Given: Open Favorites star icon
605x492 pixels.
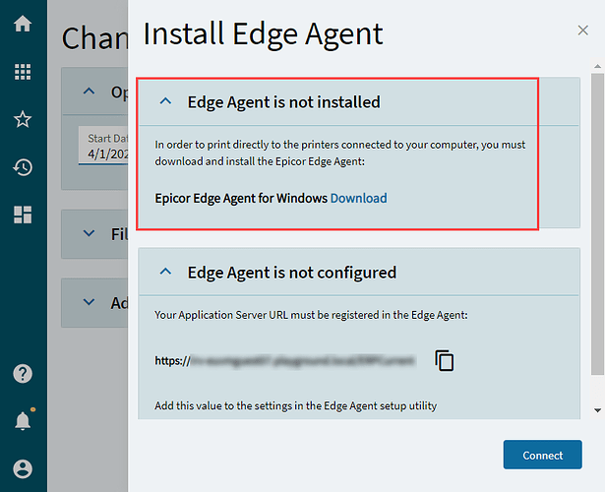Looking at the screenshot, I should coord(23,119).
